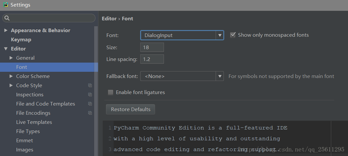Screen dimensions: 348x156
Task: Enable font ligatures checkbox
Action: pyautogui.click(x=111, y=92)
